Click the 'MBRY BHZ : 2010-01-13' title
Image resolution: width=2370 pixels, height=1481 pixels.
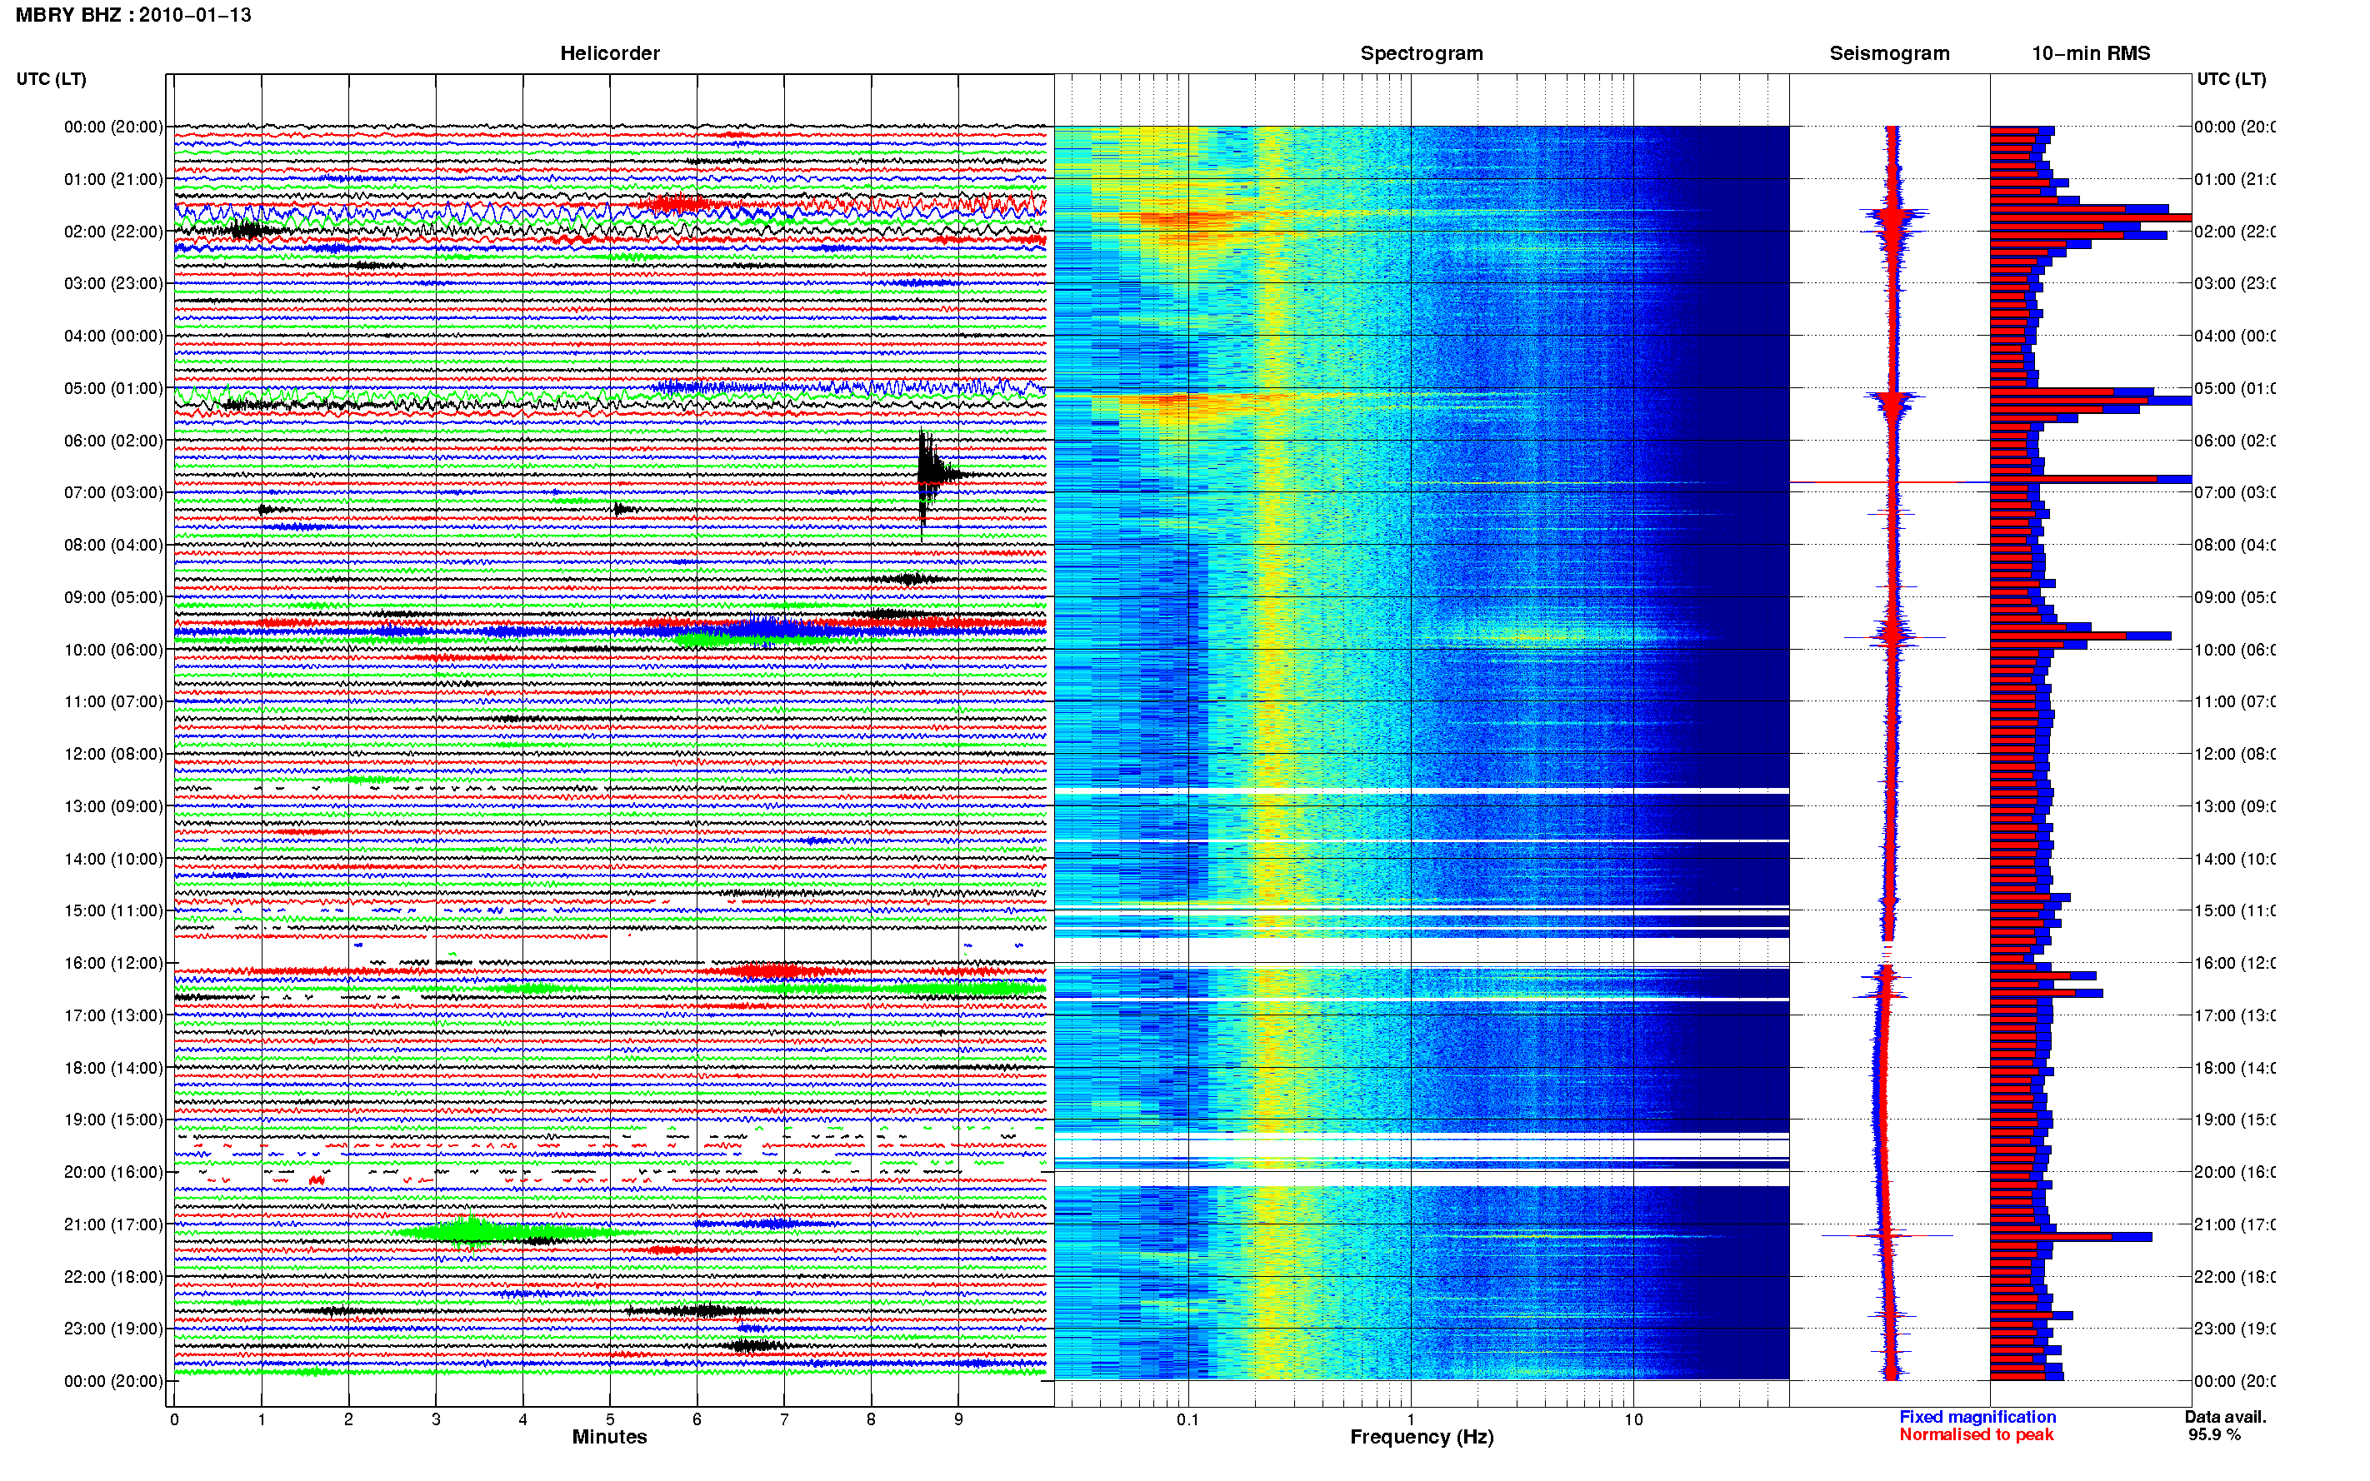133,15
